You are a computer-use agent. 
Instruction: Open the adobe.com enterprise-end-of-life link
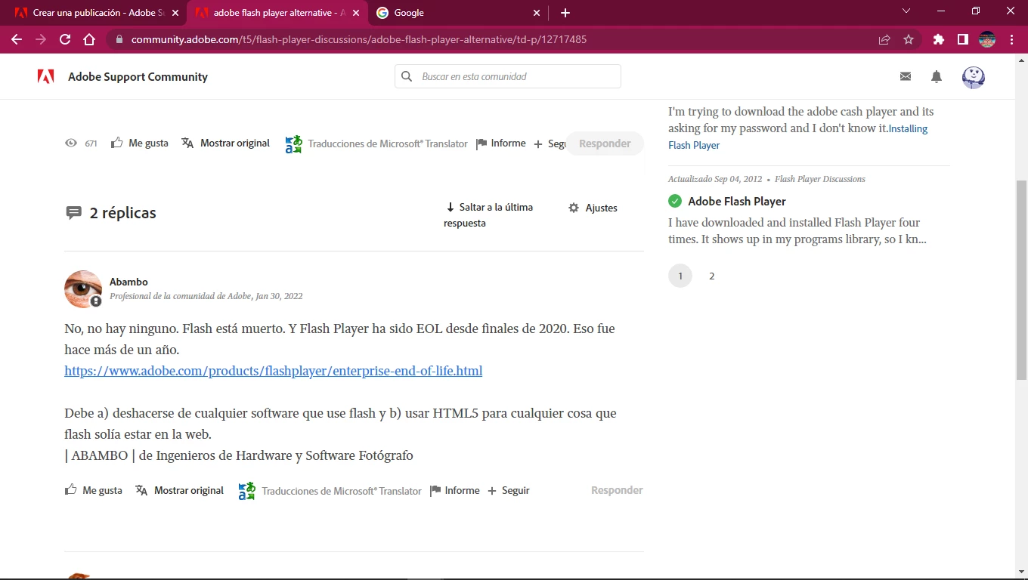pyautogui.click(x=273, y=371)
